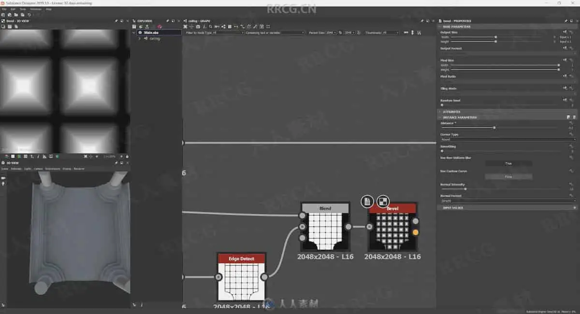Image resolution: width=580 pixels, height=314 pixels.
Task: Open the Parent Size height dropdown
Action: (349, 32)
